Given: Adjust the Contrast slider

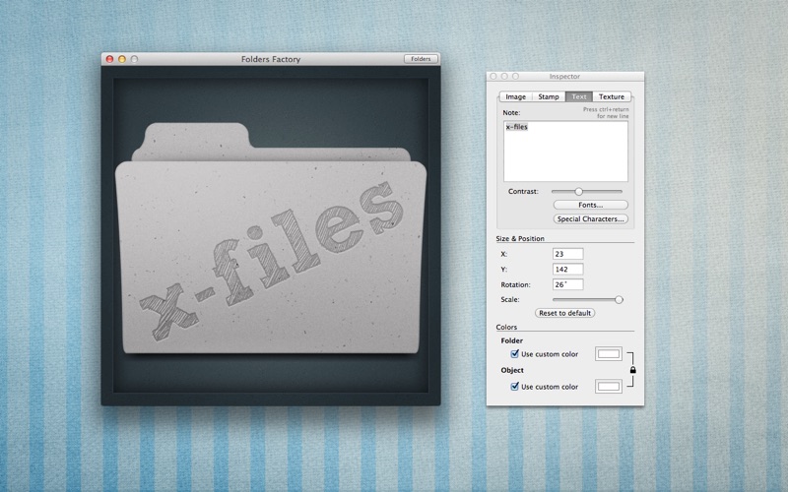Looking at the screenshot, I should [578, 191].
